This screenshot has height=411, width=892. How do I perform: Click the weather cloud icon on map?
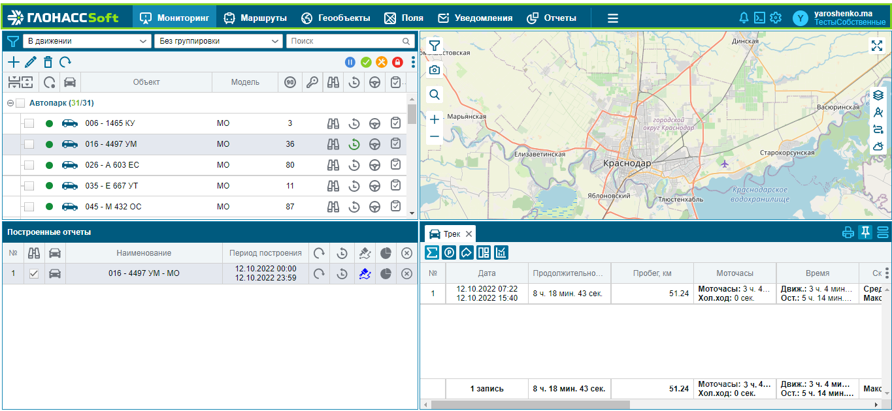[x=878, y=146]
